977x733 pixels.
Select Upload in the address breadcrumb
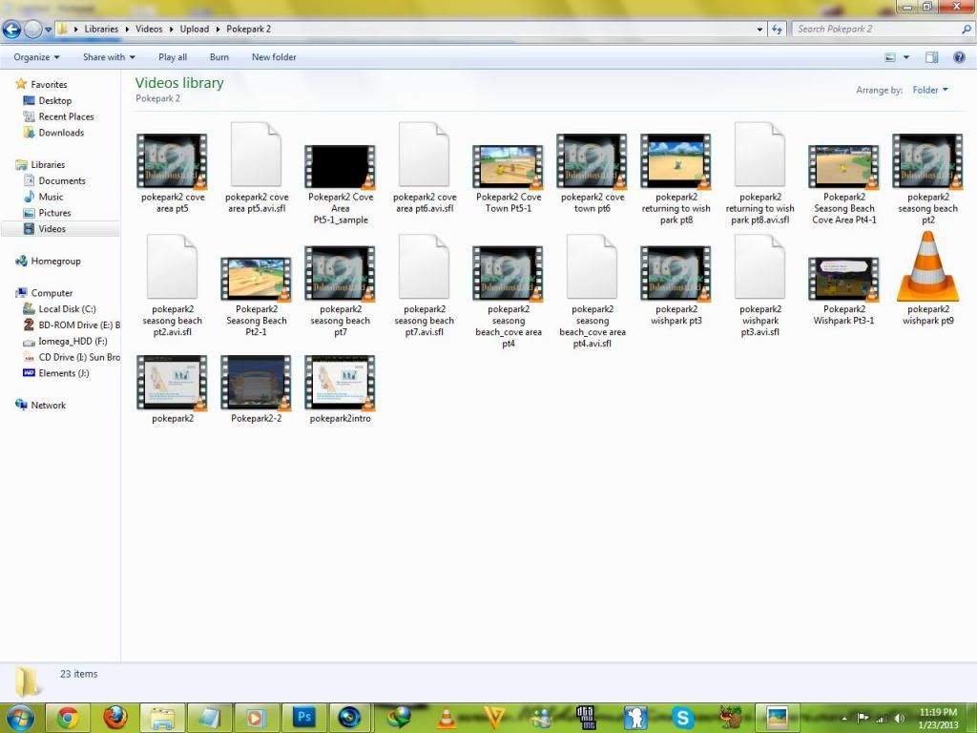pos(195,29)
